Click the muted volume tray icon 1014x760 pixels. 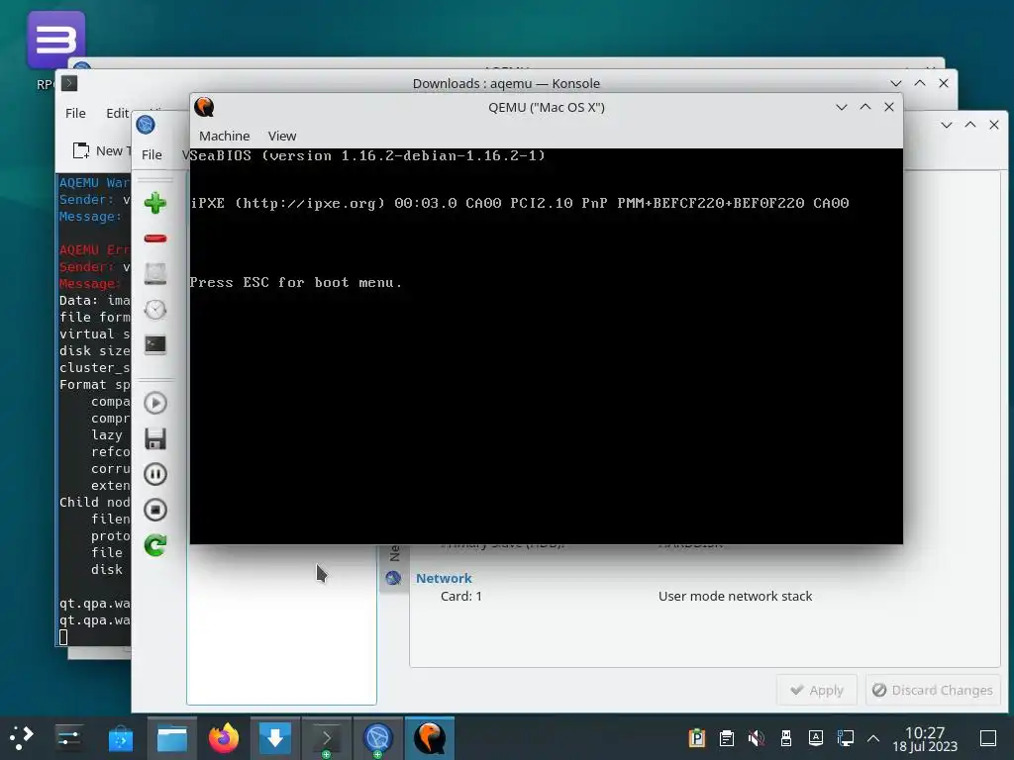click(x=756, y=738)
